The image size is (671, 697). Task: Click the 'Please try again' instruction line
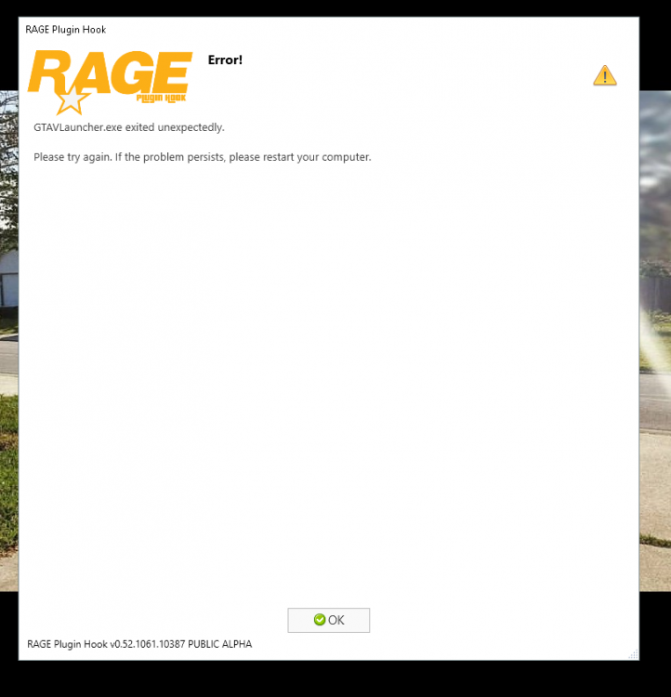203,157
